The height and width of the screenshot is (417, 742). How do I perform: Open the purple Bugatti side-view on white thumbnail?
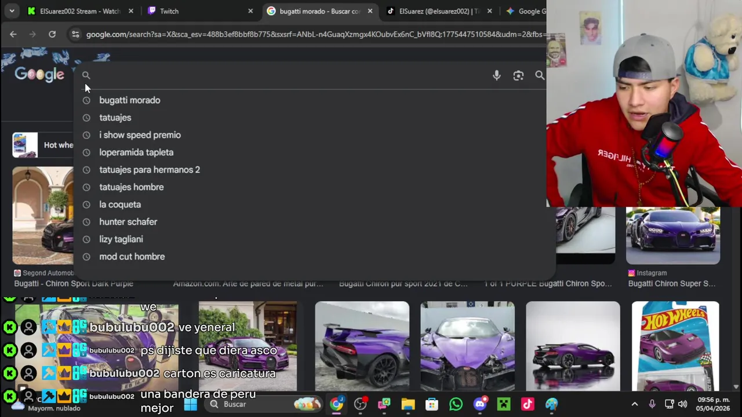coord(573,346)
